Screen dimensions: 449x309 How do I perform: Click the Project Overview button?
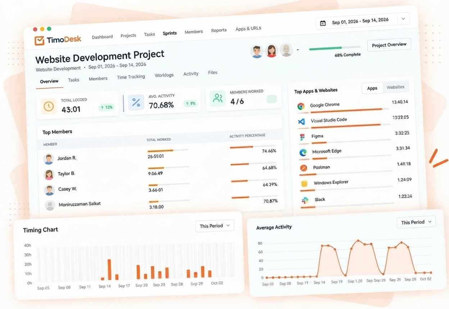point(389,45)
